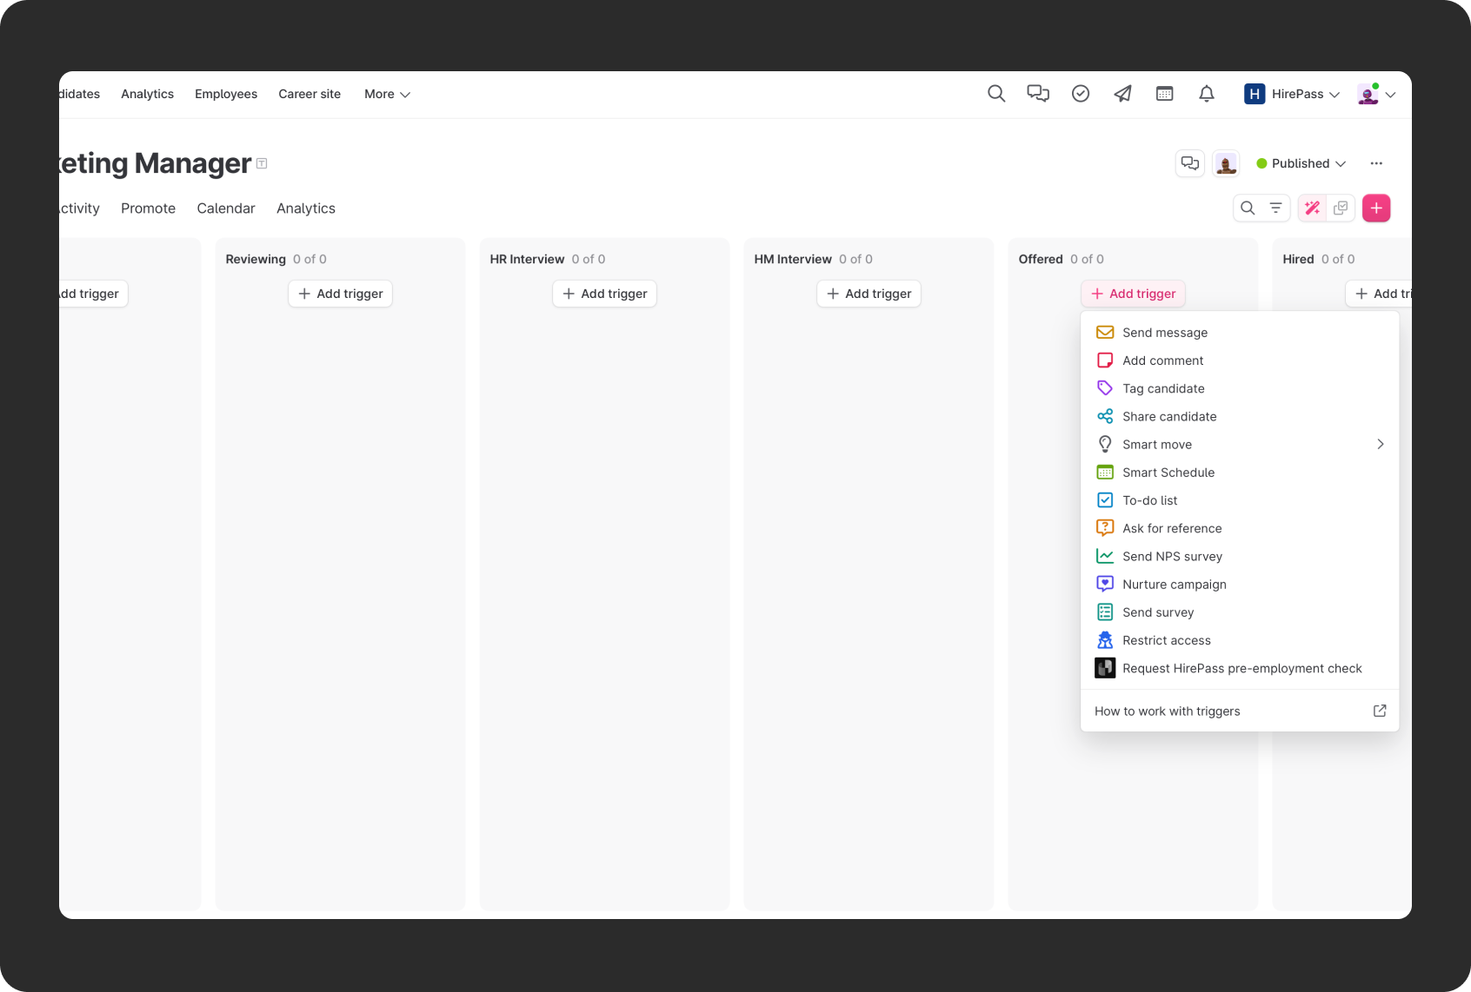Screen dimensions: 1471x992
Task: Open Career site in top navigation
Action: [x=310, y=94]
